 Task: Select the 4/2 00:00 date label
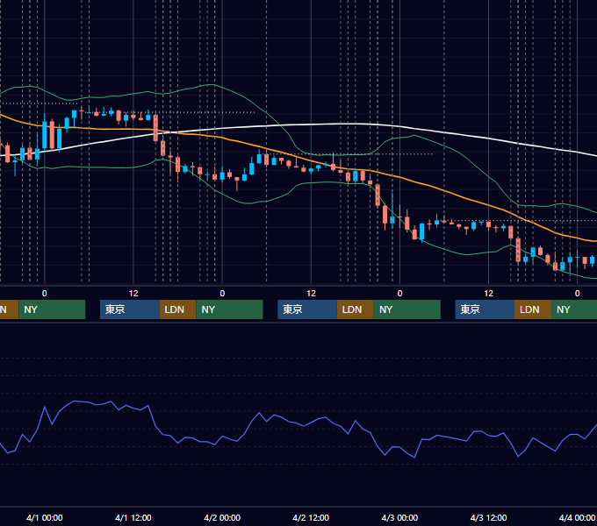222,517
